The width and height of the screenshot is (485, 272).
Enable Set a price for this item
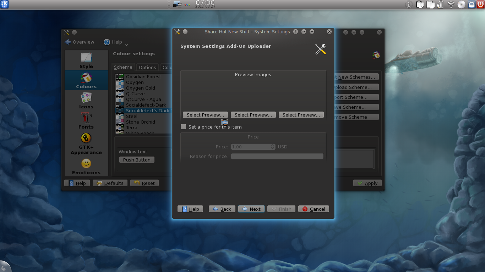pyautogui.click(x=183, y=127)
